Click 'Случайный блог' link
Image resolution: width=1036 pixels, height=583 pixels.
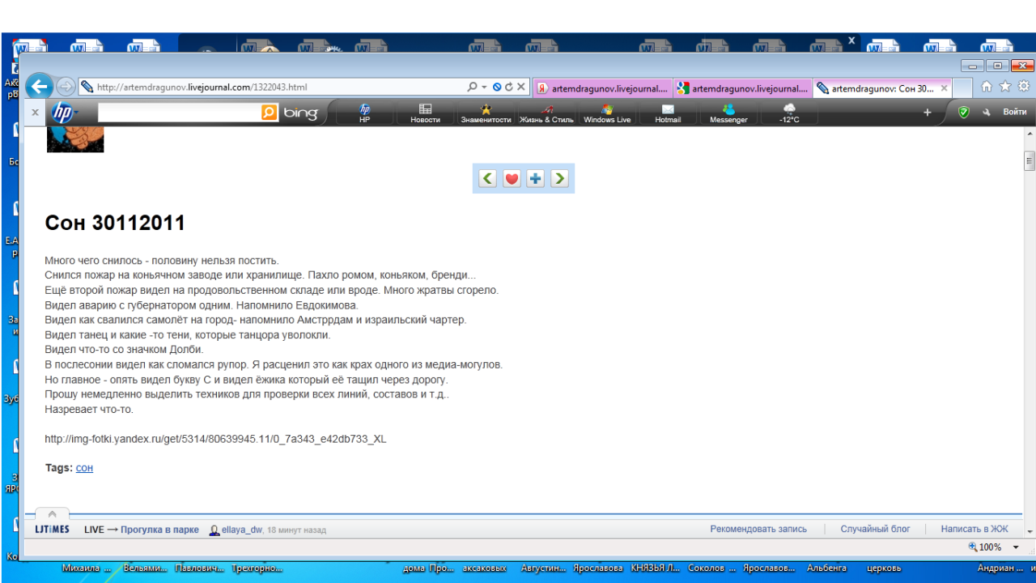point(875,530)
